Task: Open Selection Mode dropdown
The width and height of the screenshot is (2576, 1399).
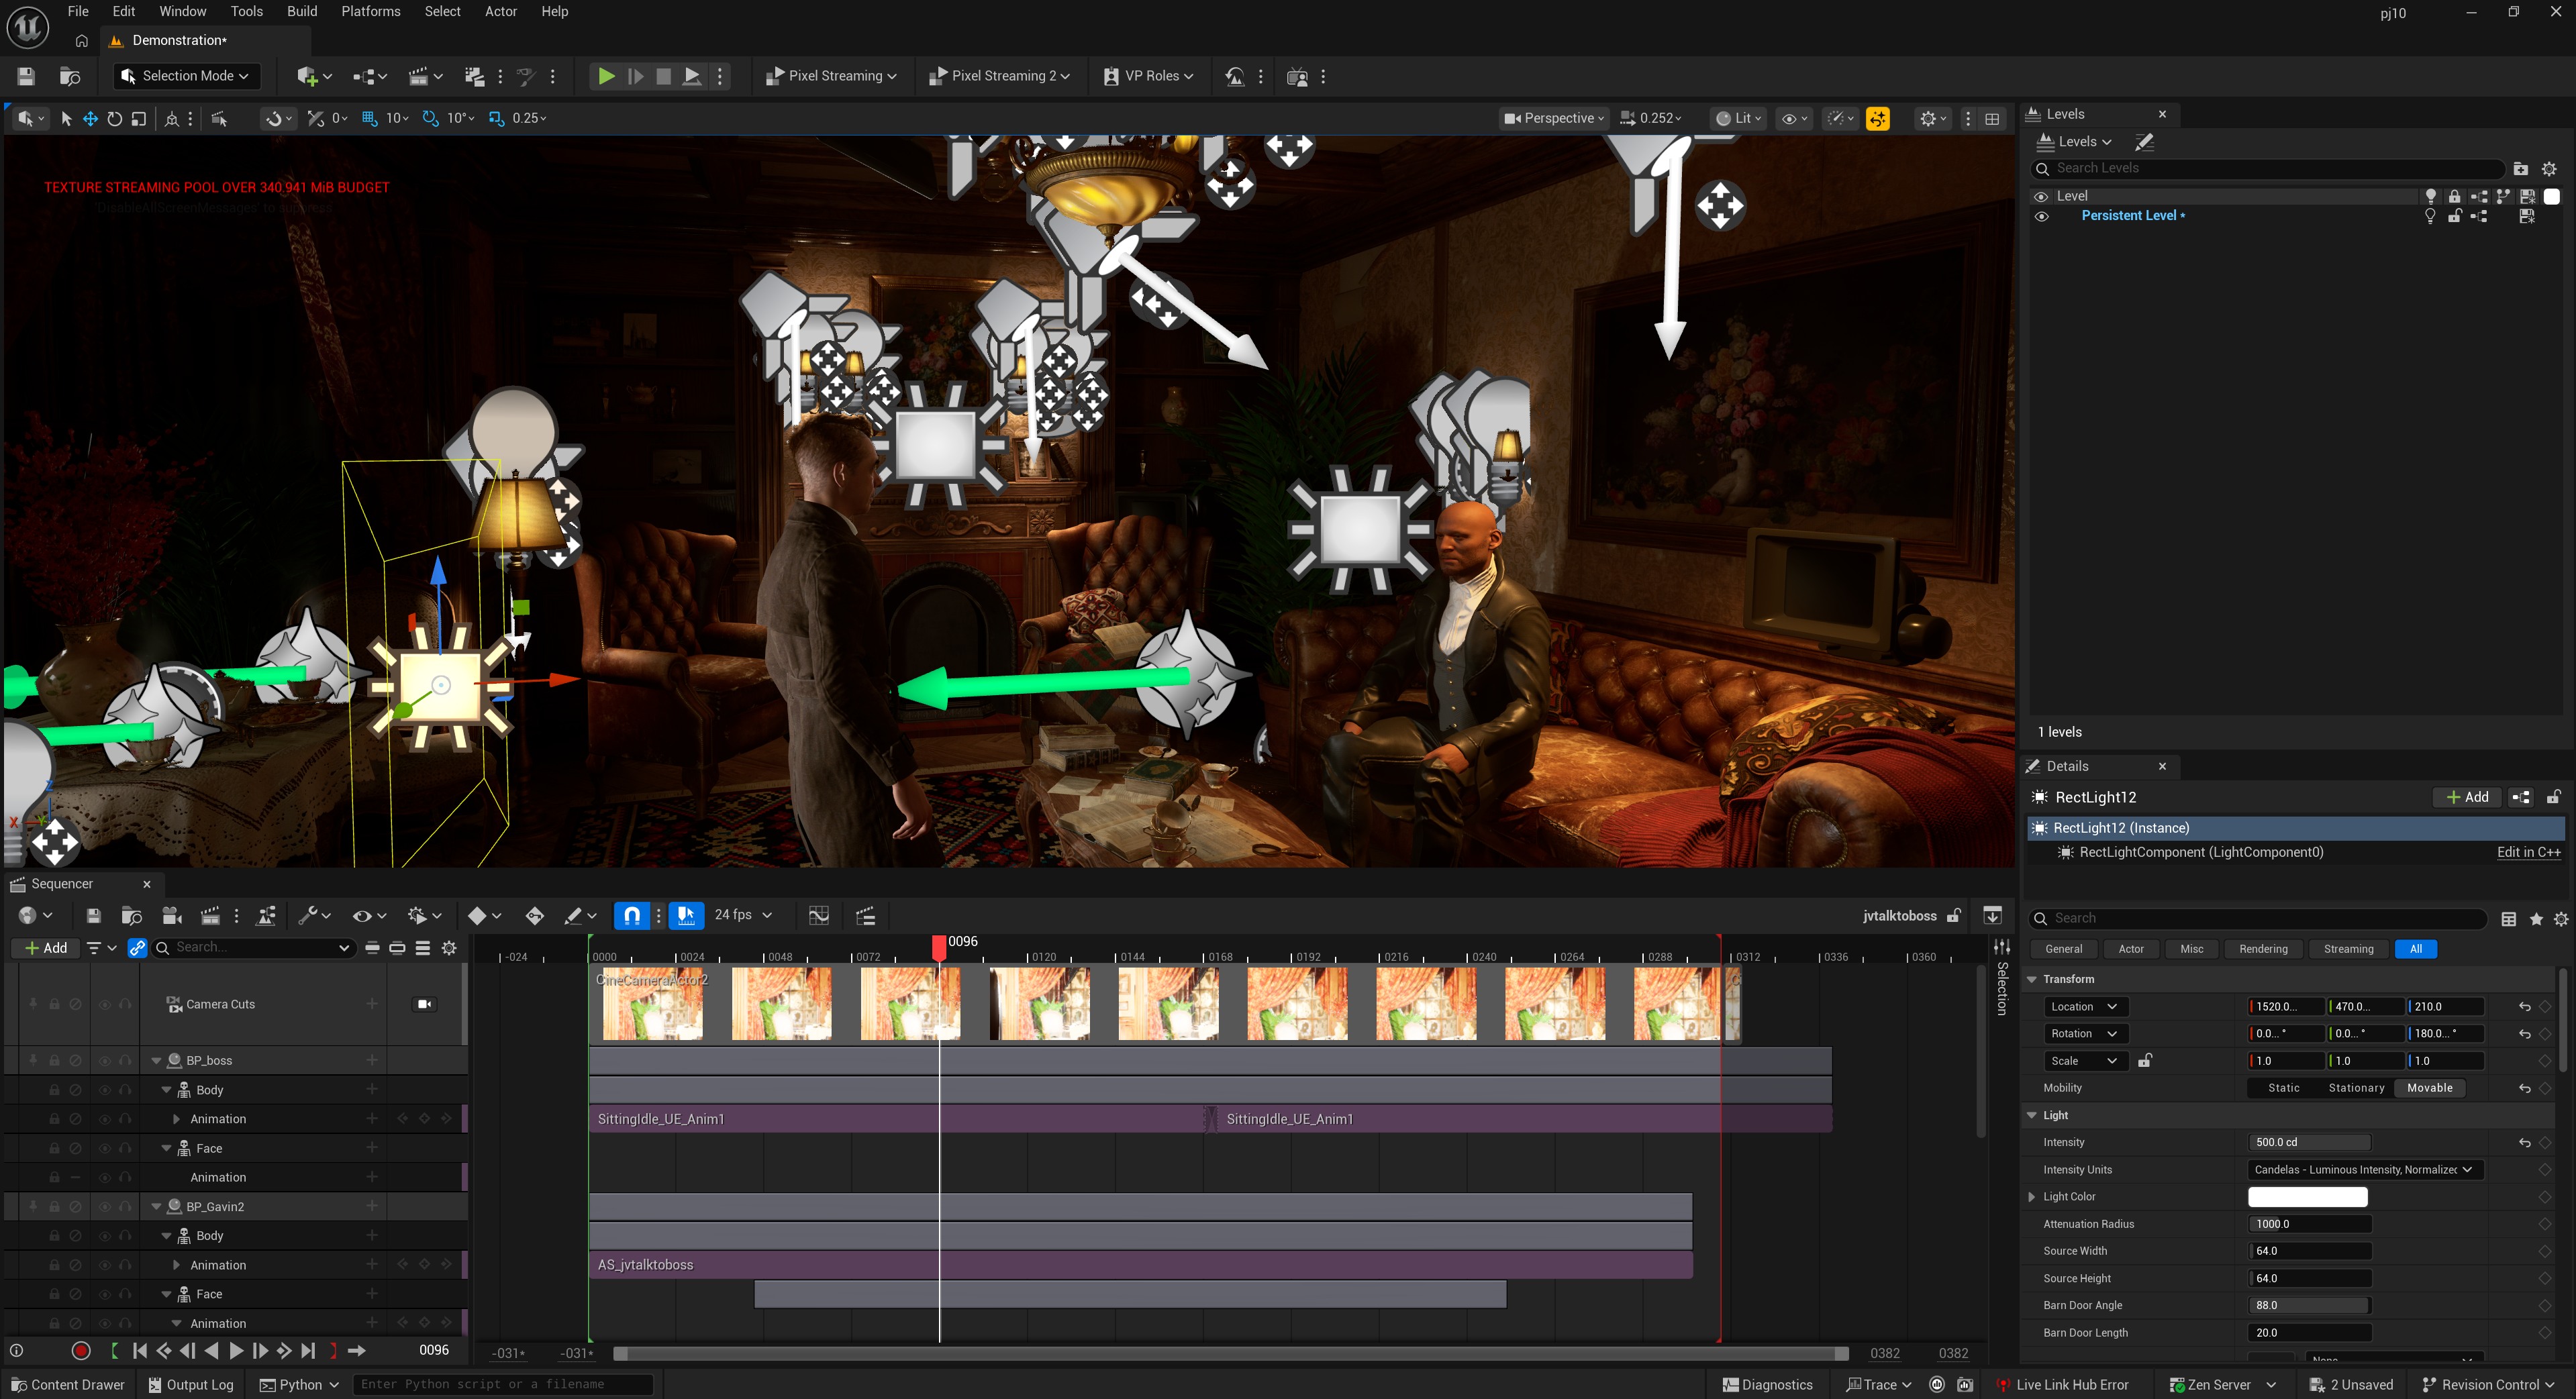Action: (186, 76)
